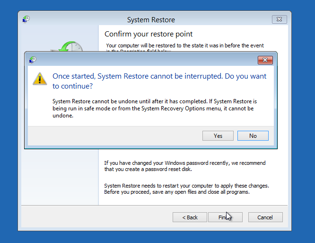This screenshot has width=315, height=243.
Task: Click System Restore window's title bar icon
Action: (x=26, y=19)
